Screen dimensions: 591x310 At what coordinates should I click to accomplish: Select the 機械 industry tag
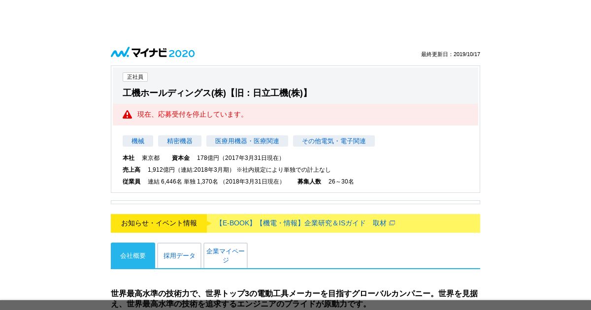(138, 141)
